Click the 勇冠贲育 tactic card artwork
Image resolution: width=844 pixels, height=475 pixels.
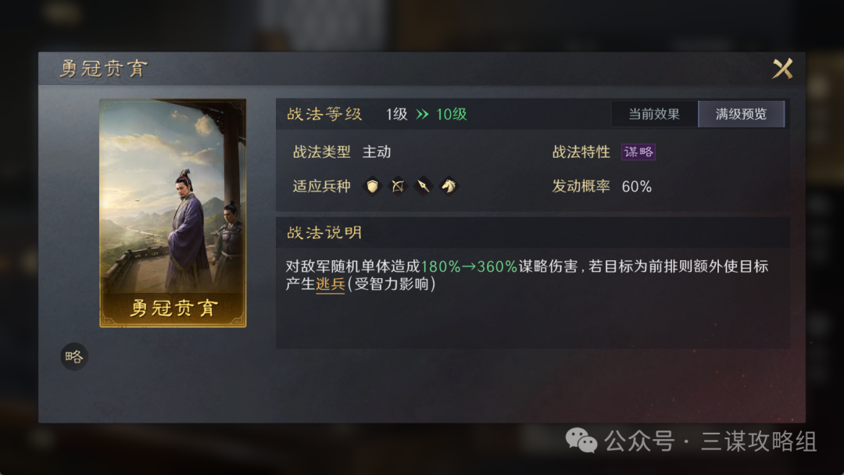point(173,213)
